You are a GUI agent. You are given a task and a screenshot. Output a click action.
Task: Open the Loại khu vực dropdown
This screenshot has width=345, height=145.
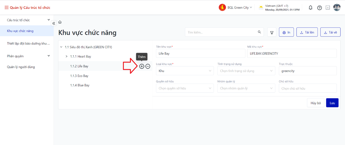tap(185, 71)
